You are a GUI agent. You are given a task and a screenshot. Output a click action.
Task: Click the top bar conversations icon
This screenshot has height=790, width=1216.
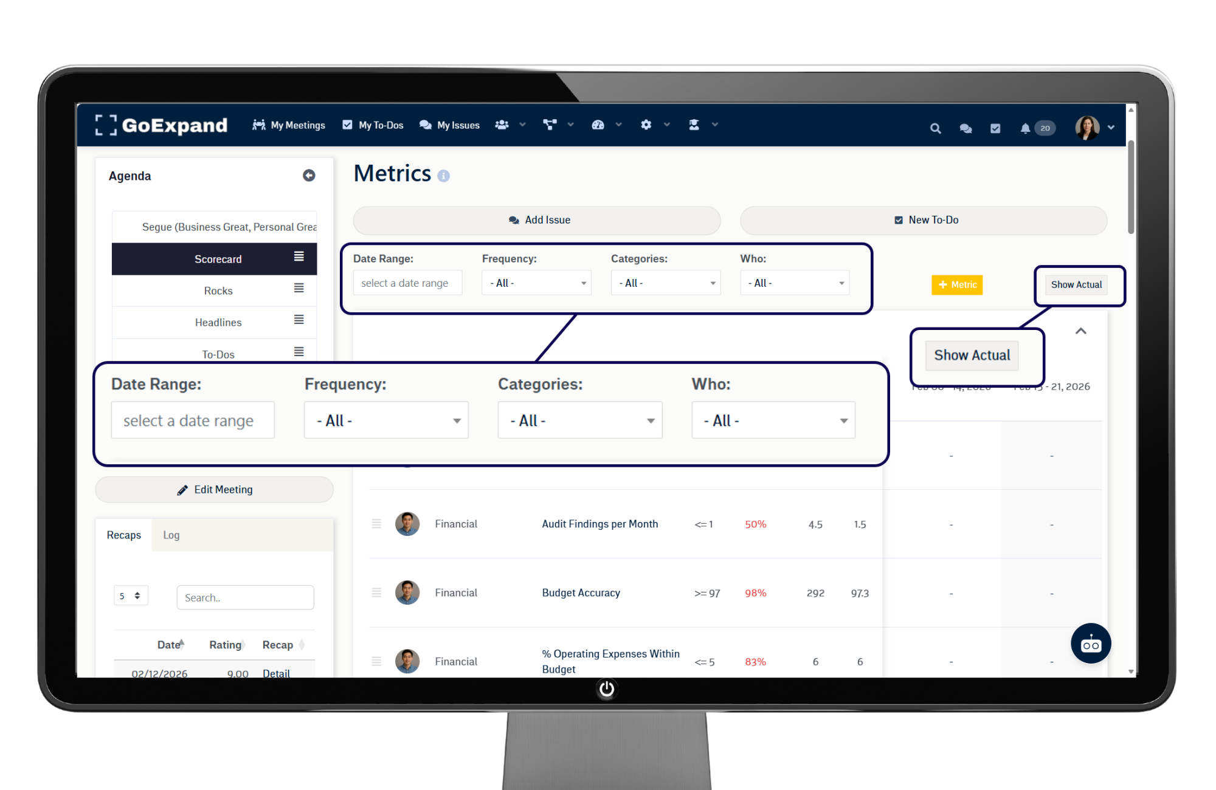click(x=966, y=128)
